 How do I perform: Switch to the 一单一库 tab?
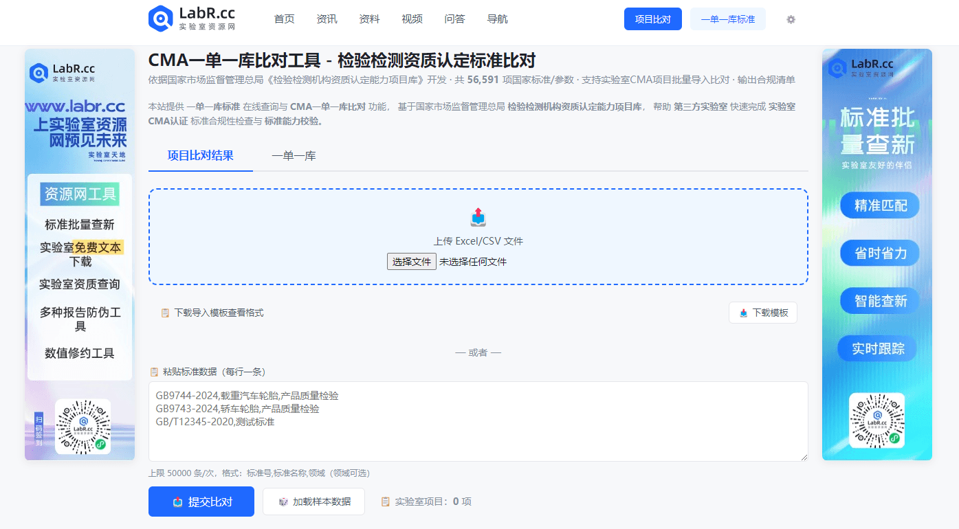pos(294,155)
